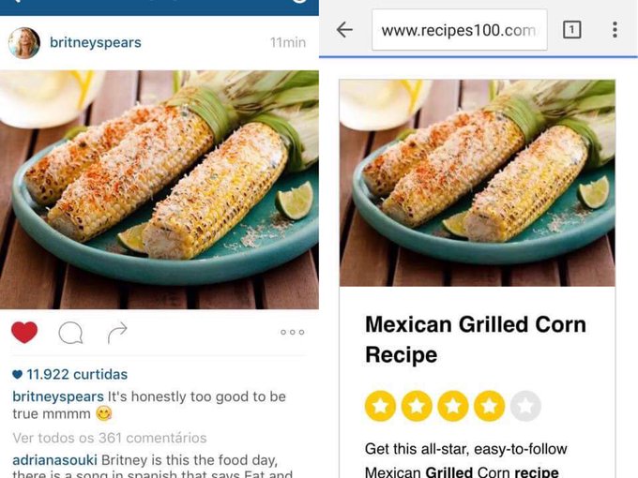Image resolution: width=638 pixels, height=478 pixels.
Task: Click the www.recipes100.com address bar
Action: pos(460,30)
